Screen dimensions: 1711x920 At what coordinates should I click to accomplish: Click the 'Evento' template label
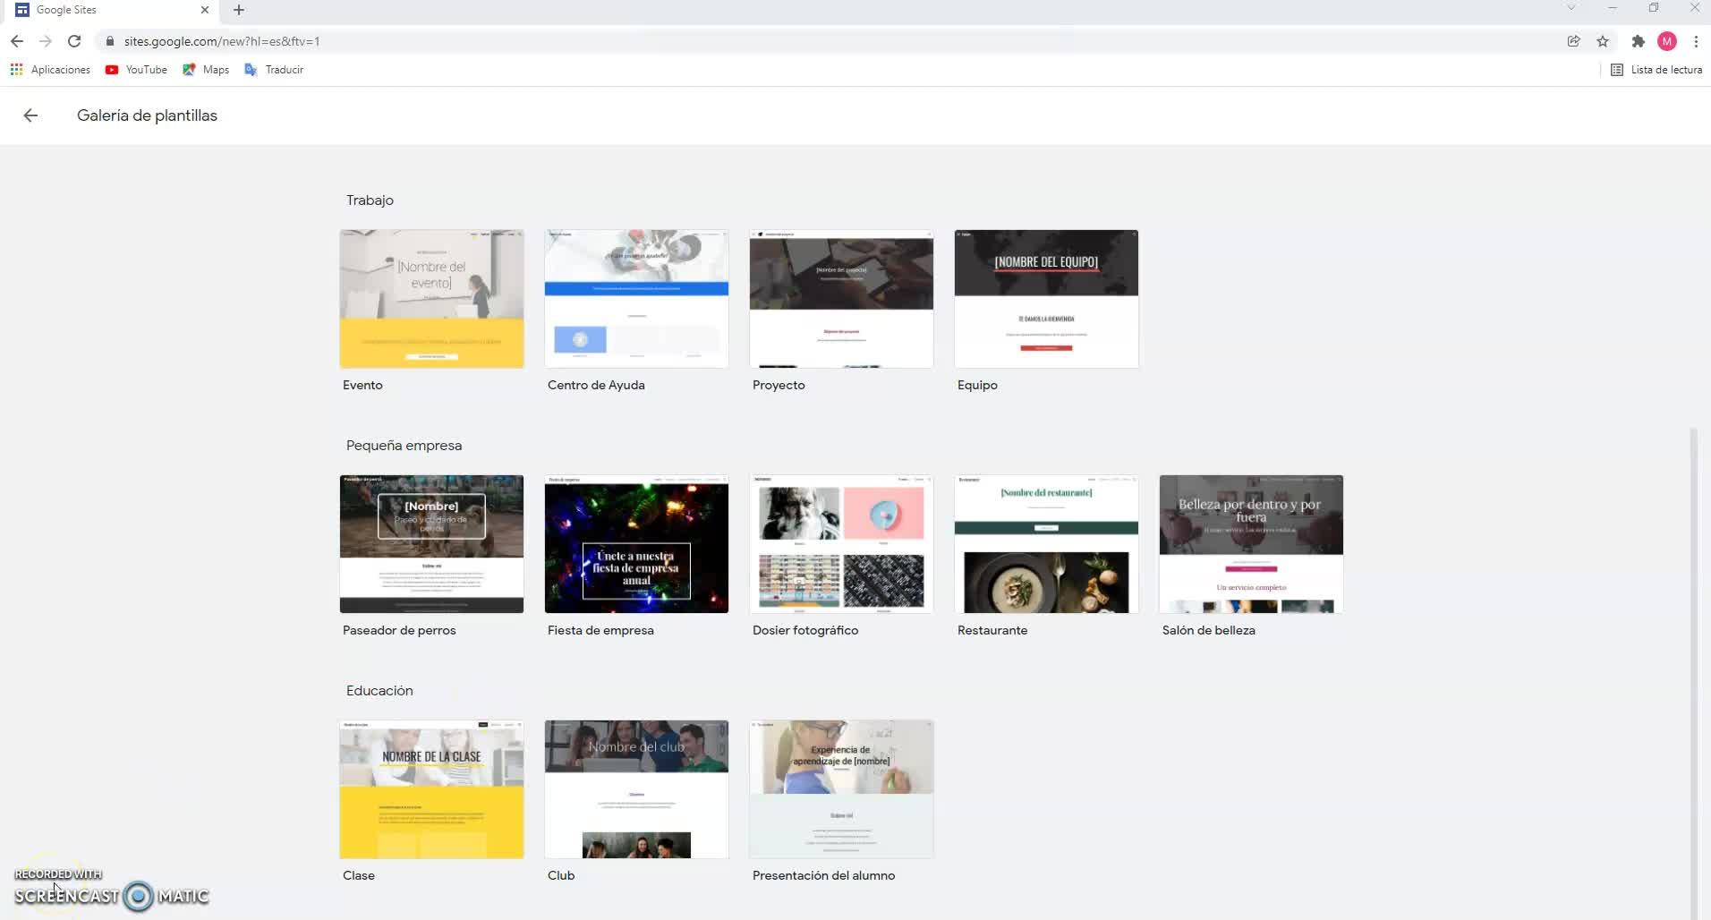tap(362, 385)
